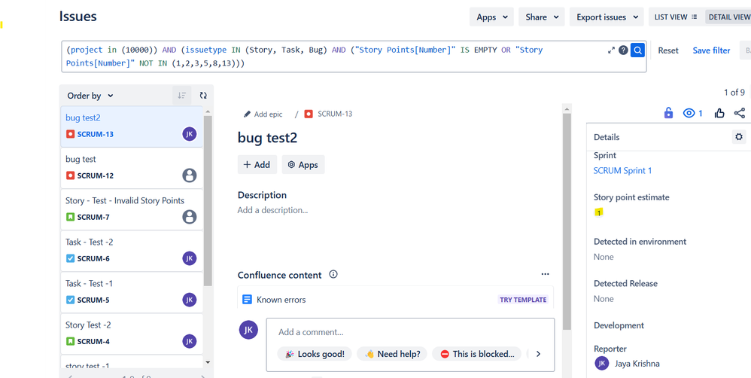This screenshot has height=378, width=751.
Task: Insert the Looks good! quick comment
Action: click(x=315, y=354)
